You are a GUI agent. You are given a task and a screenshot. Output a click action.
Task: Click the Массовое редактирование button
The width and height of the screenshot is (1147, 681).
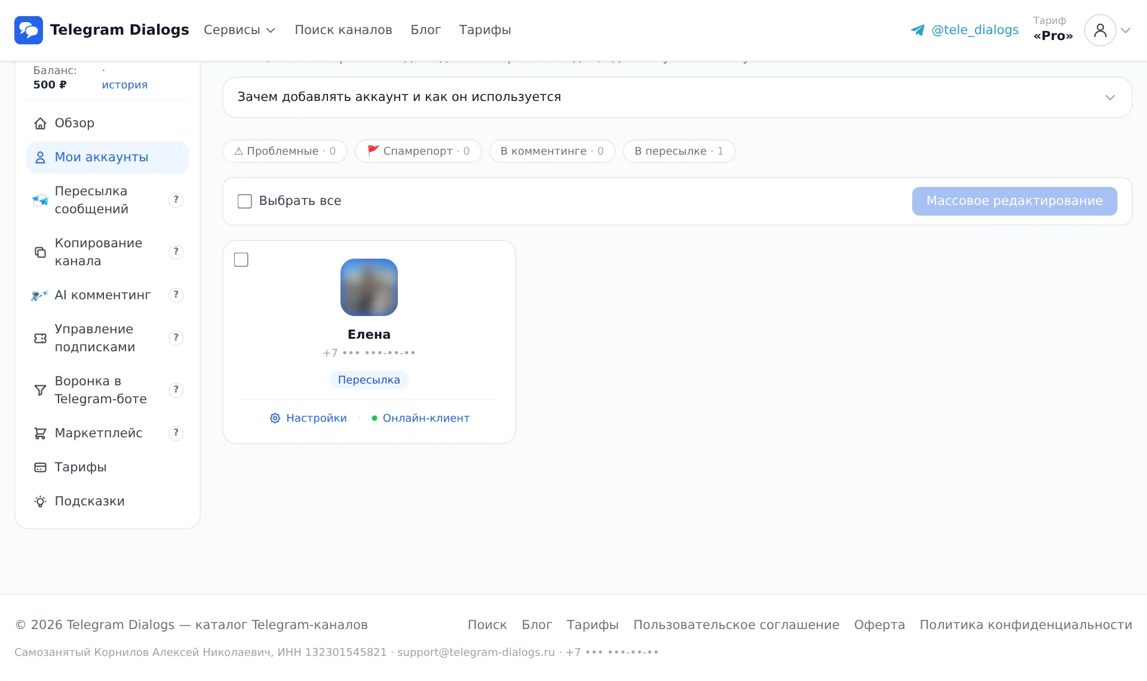click(1014, 201)
